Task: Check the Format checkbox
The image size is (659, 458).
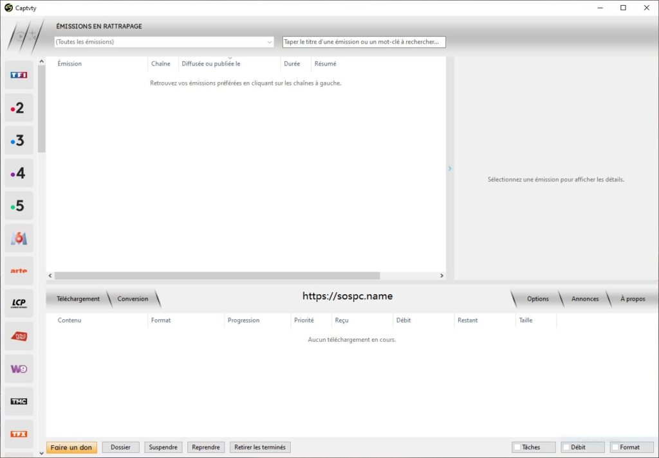Action: [x=615, y=448]
